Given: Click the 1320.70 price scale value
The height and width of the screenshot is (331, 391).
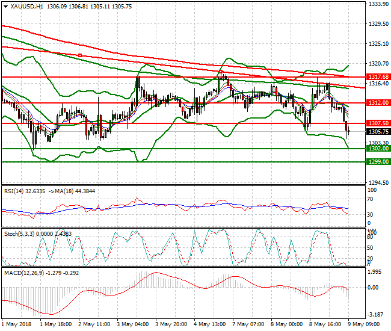Looking at the screenshot, I should 378,64.
